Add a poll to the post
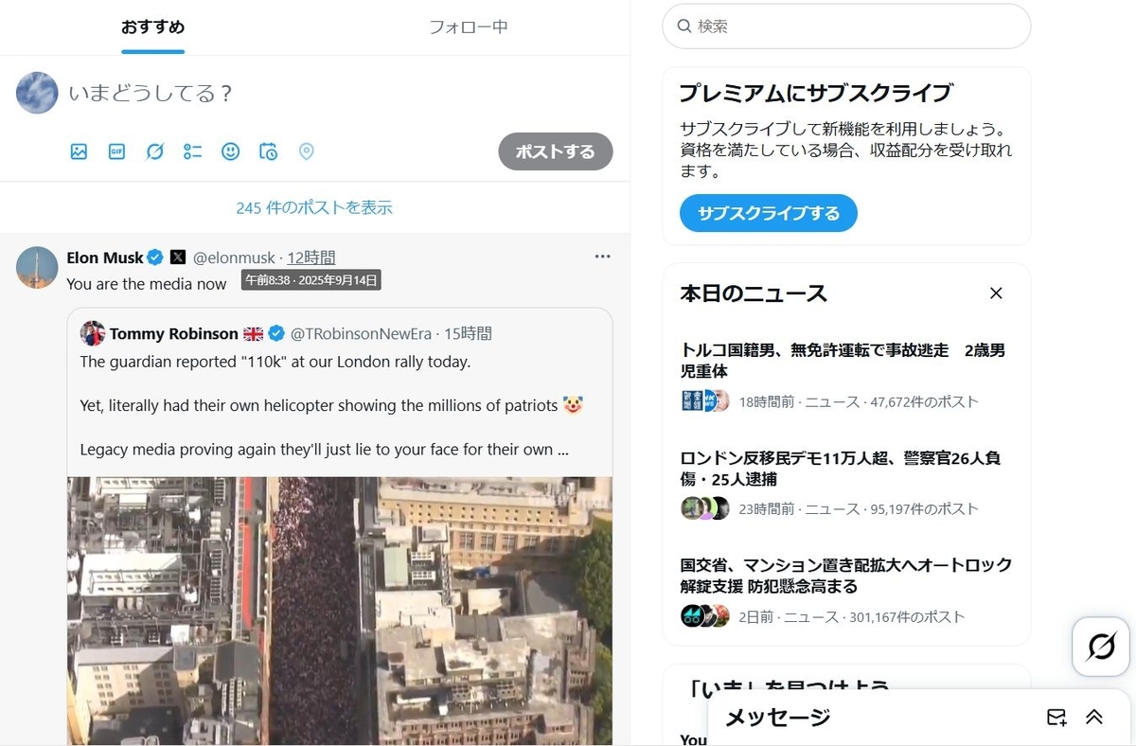This screenshot has height=746, width=1136. click(x=192, y=151)
